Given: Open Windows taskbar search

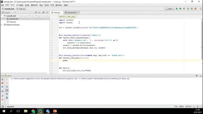Looking at the screenshot, I should click(x=11, y=111).
